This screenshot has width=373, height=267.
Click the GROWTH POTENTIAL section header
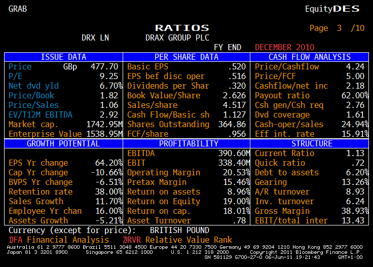tap(63, 143)
